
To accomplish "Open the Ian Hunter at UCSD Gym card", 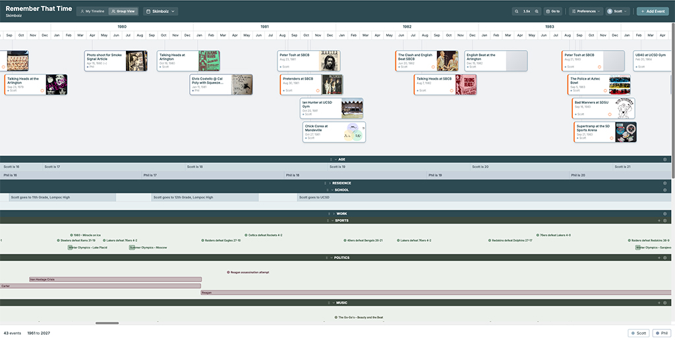I will [332, 108].
